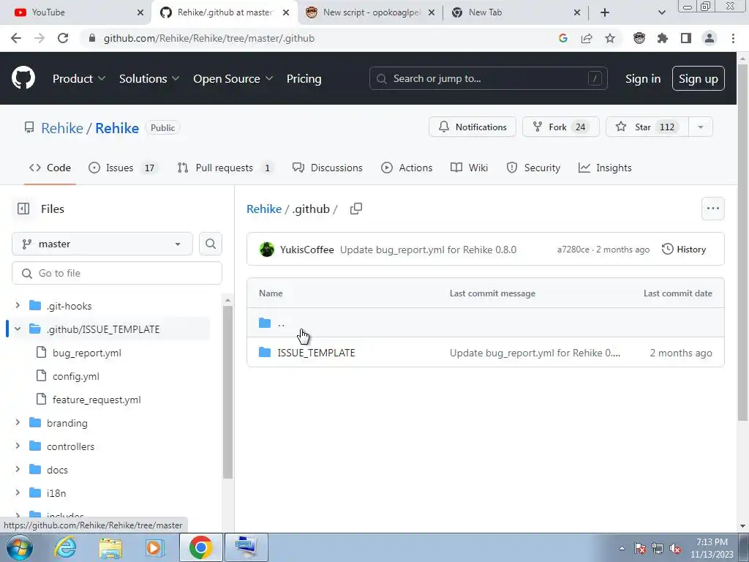
Task: Open the ISSUE_TEMPLATE folder
Action: pos(316,353)
